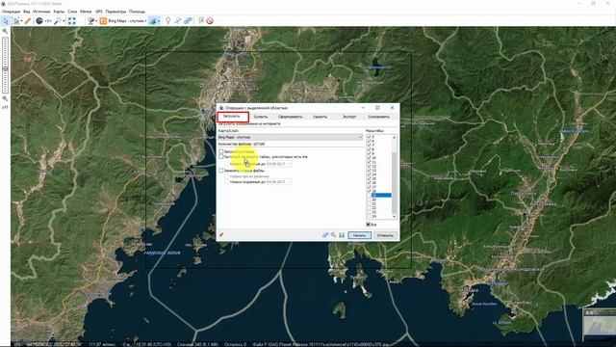Click the Отменить button
This screenshot has height=347, width=616.
(x=385, y=235)
